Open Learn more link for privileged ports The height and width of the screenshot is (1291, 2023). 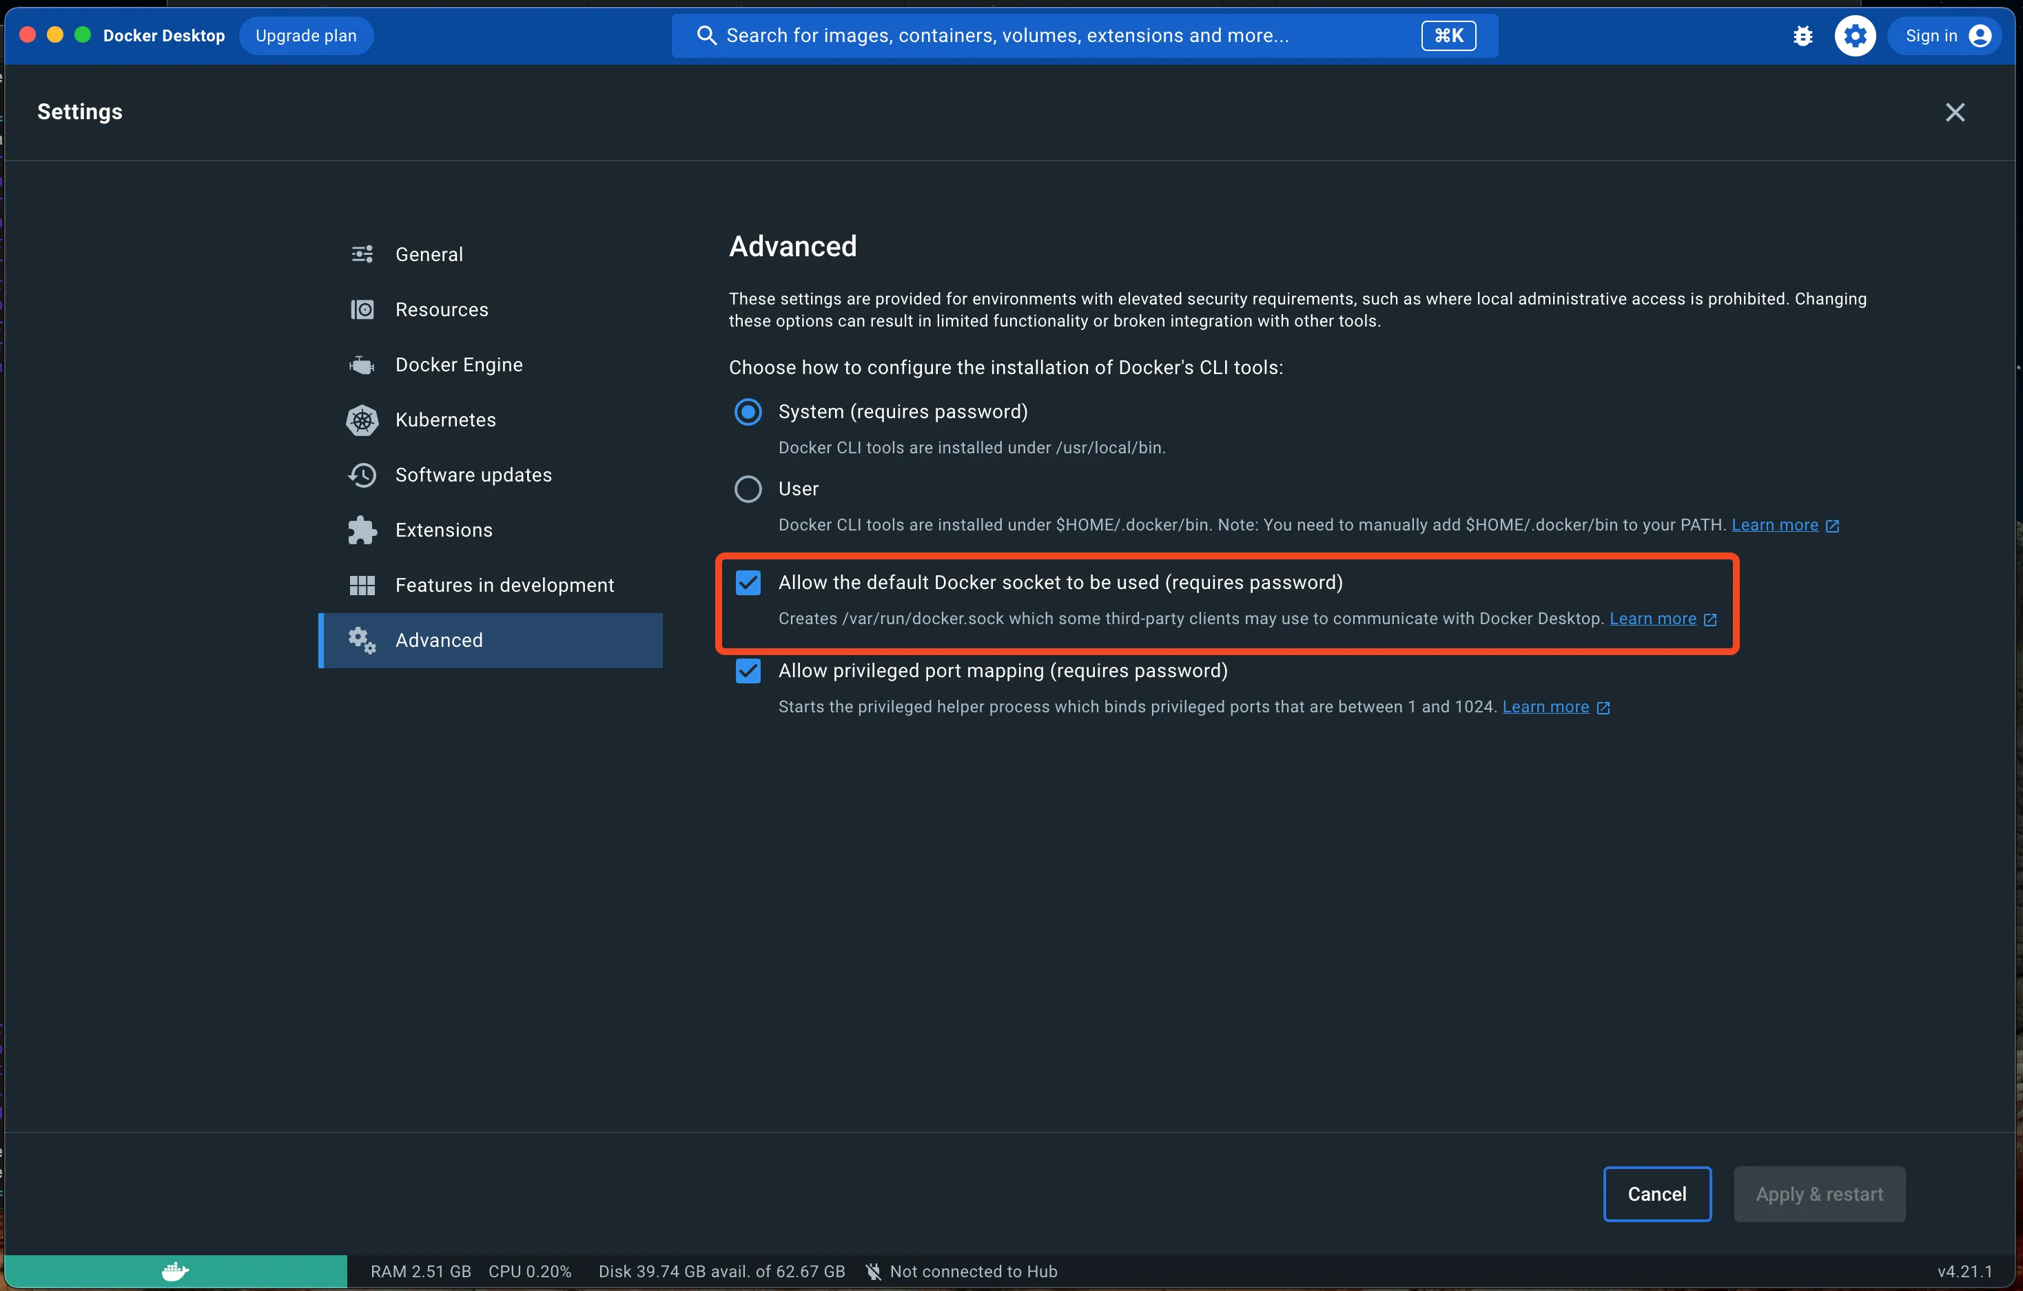coord(1545,708)
